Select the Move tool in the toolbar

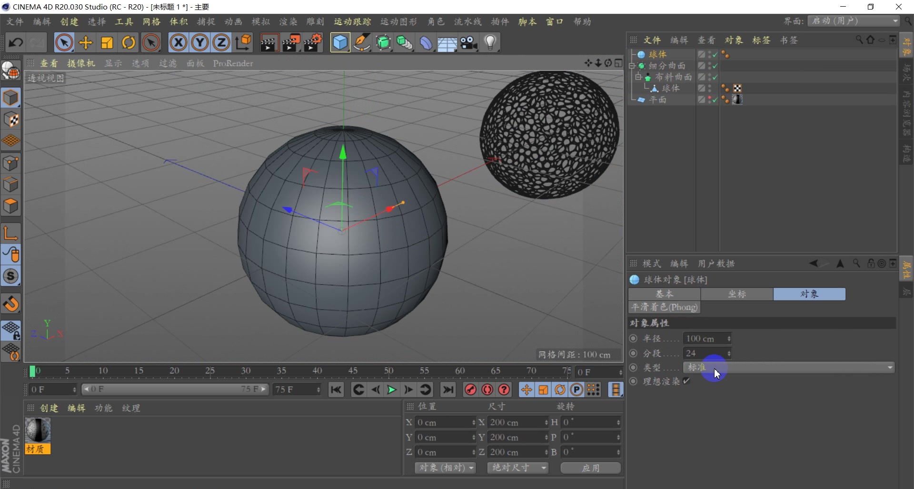point(85,42)
